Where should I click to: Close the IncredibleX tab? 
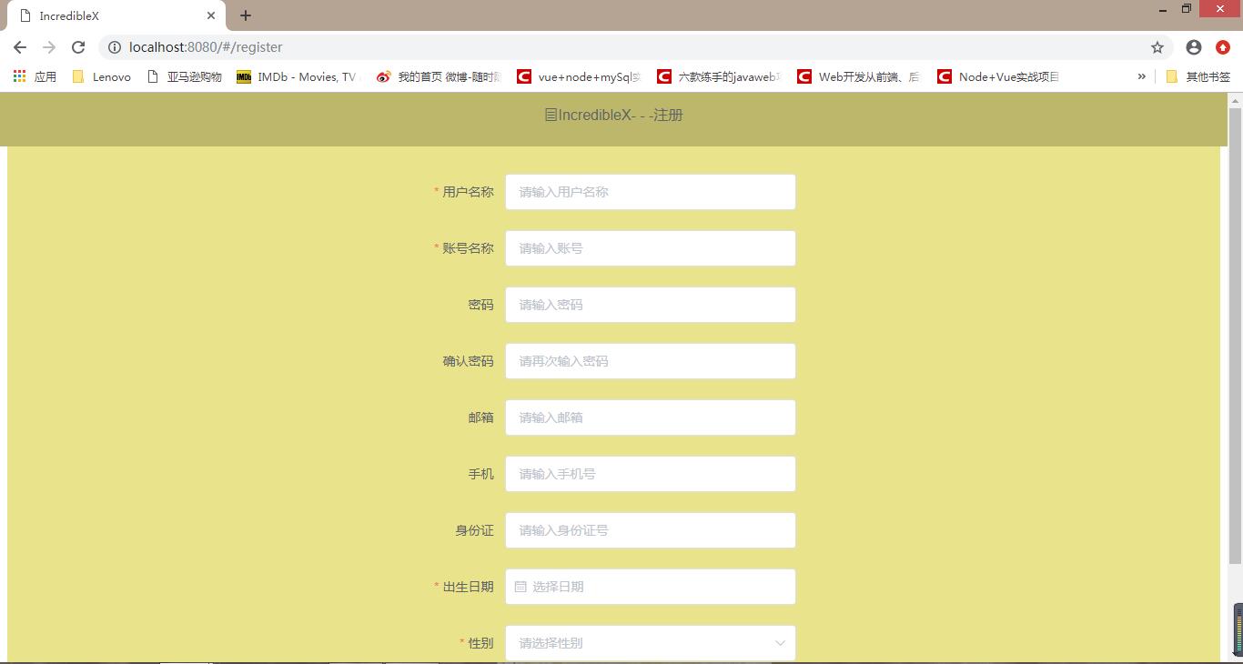(211, 15)
